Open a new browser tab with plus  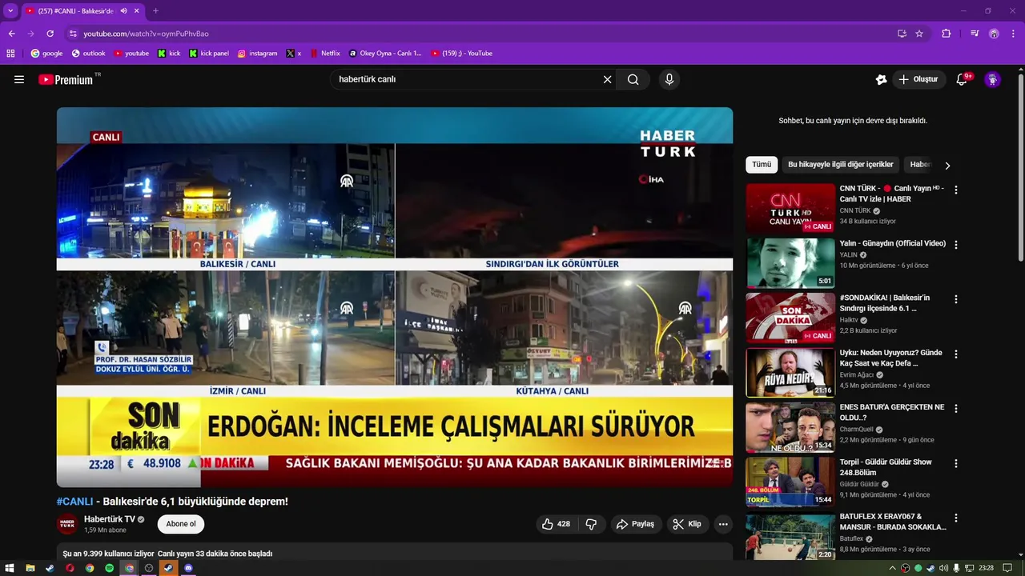click(155, 11)
